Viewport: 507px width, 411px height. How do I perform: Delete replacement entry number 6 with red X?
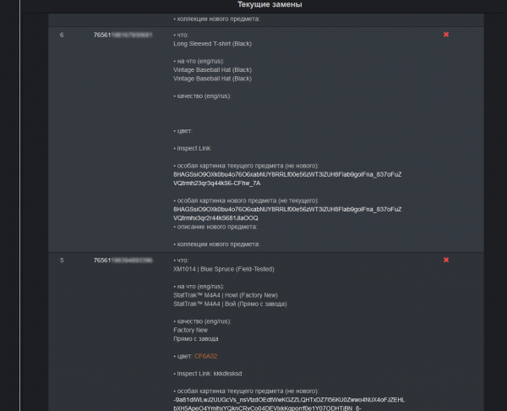point(446,35)
